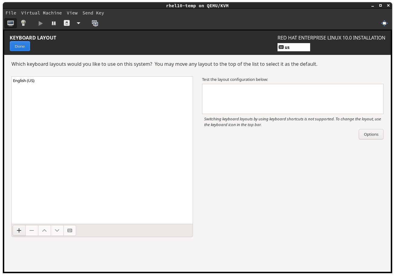
Task: Open the manage VM snapshots view
Action: tap(95, 23)
